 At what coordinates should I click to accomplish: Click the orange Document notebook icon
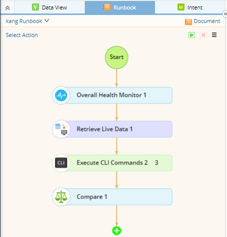coord(188,21)
